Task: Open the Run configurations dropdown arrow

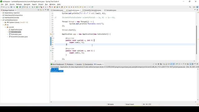Action: (39, 7)
